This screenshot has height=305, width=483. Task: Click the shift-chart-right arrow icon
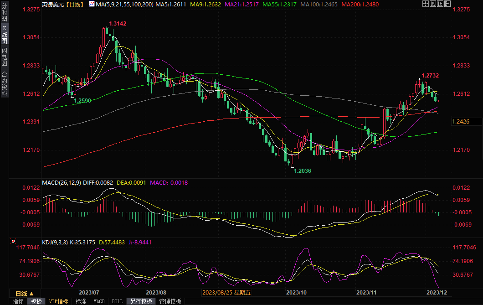448,4
